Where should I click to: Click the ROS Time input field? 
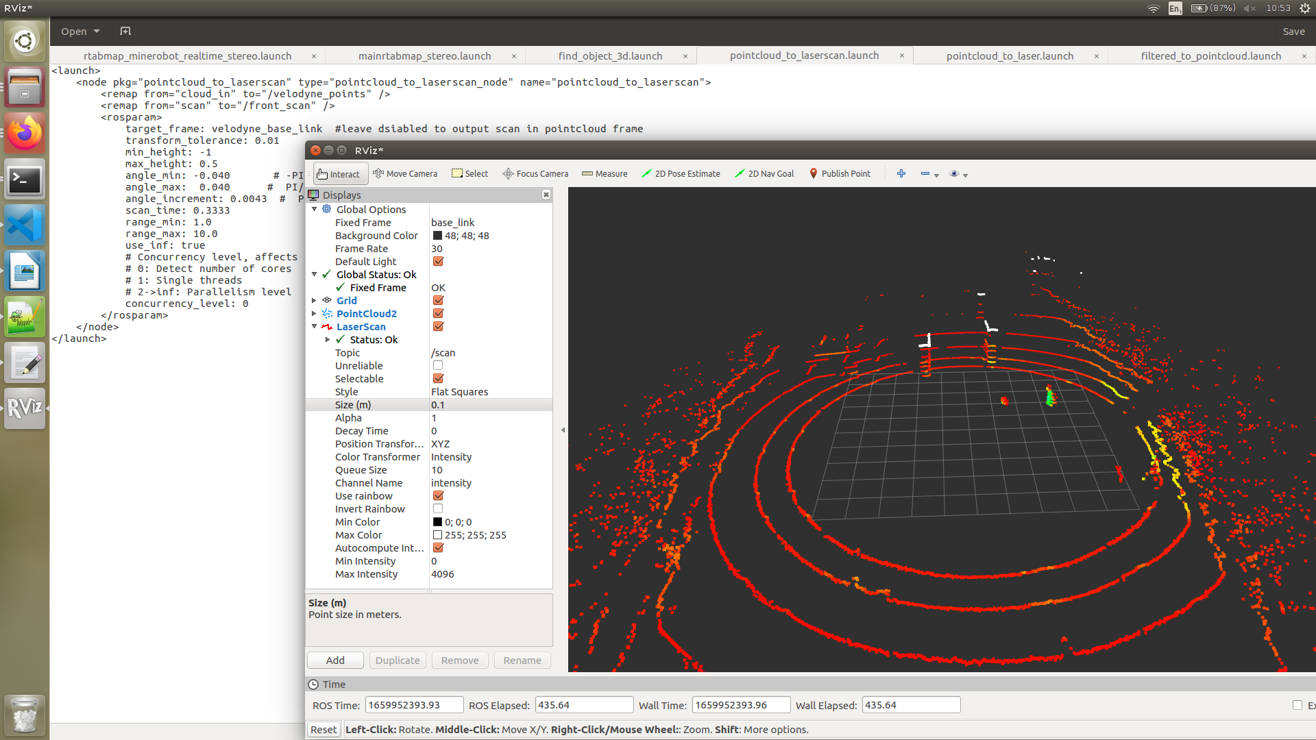(x=414, y=704)
